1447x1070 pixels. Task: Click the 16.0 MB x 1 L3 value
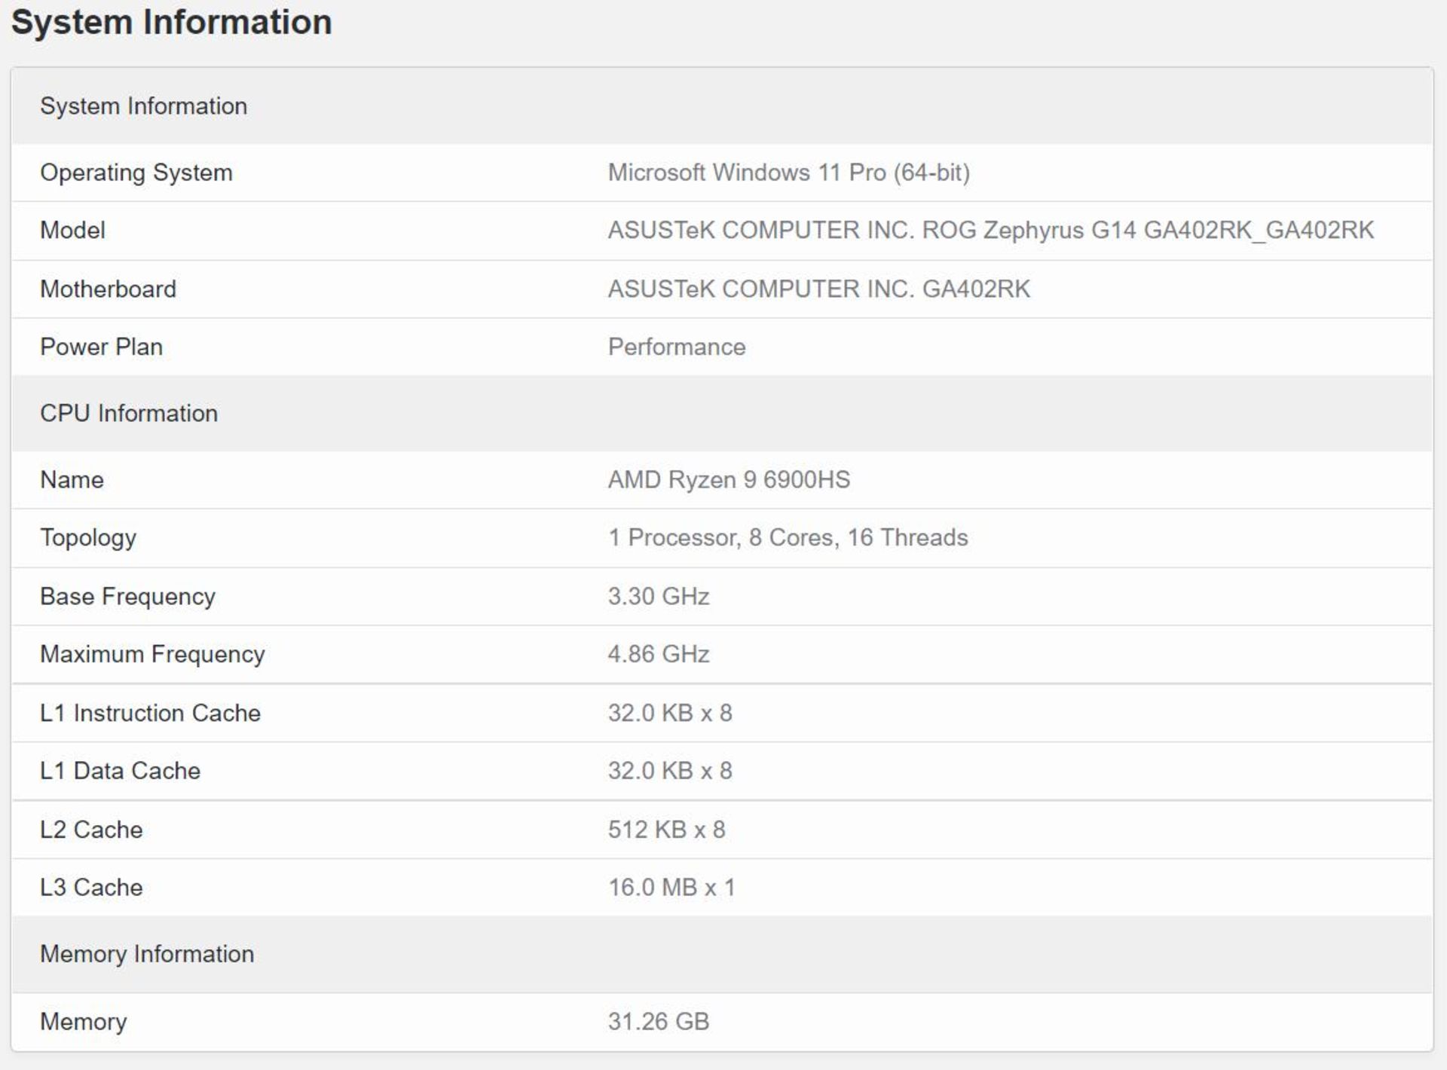pyautogui.click(x=671, y=888)
